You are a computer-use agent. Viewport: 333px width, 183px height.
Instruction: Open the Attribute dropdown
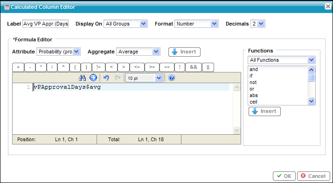(x=58, y=52)
